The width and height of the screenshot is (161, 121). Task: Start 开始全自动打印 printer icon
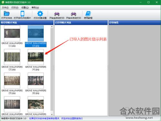57,14
